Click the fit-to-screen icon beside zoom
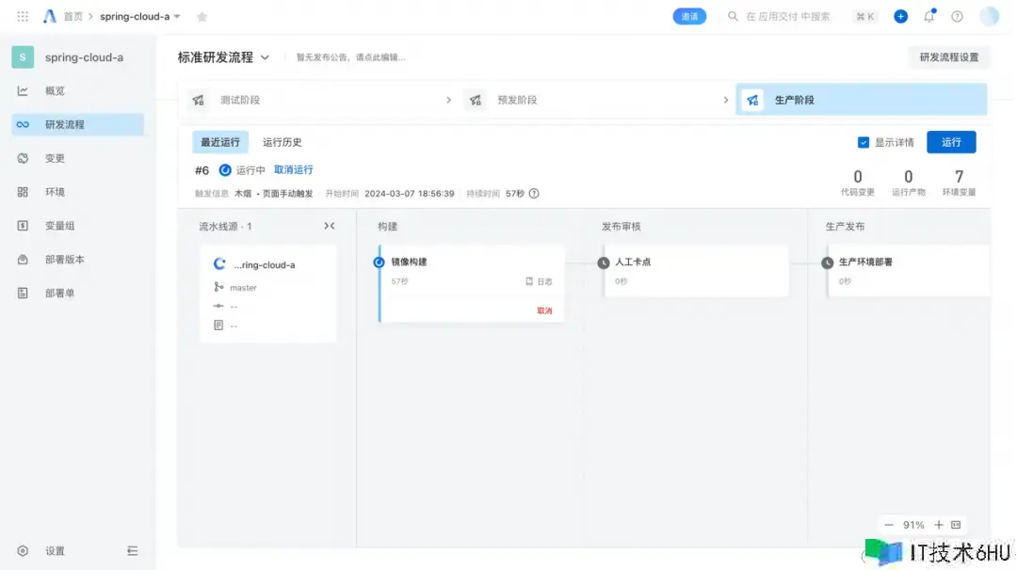Viewport: 1017px width, 570px height. pos(955,525)
